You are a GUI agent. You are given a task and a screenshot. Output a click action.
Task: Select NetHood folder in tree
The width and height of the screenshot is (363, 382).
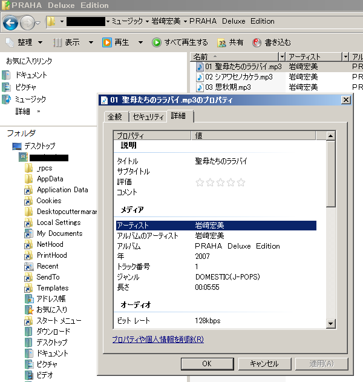(50, 244)
